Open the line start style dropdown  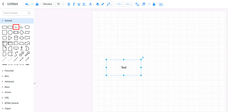coord(120,4)
